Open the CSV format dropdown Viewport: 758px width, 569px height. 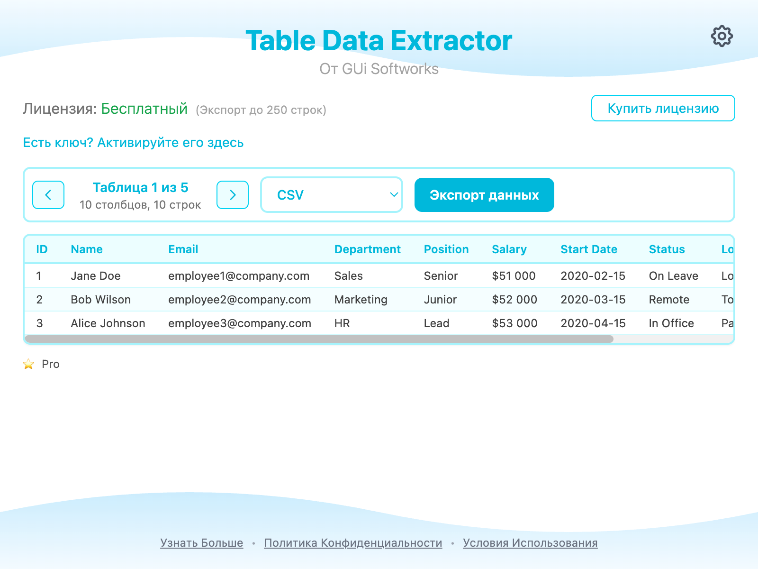332,195
